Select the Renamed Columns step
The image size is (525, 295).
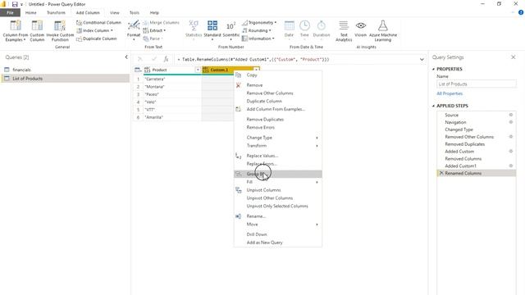coord(476,173)
